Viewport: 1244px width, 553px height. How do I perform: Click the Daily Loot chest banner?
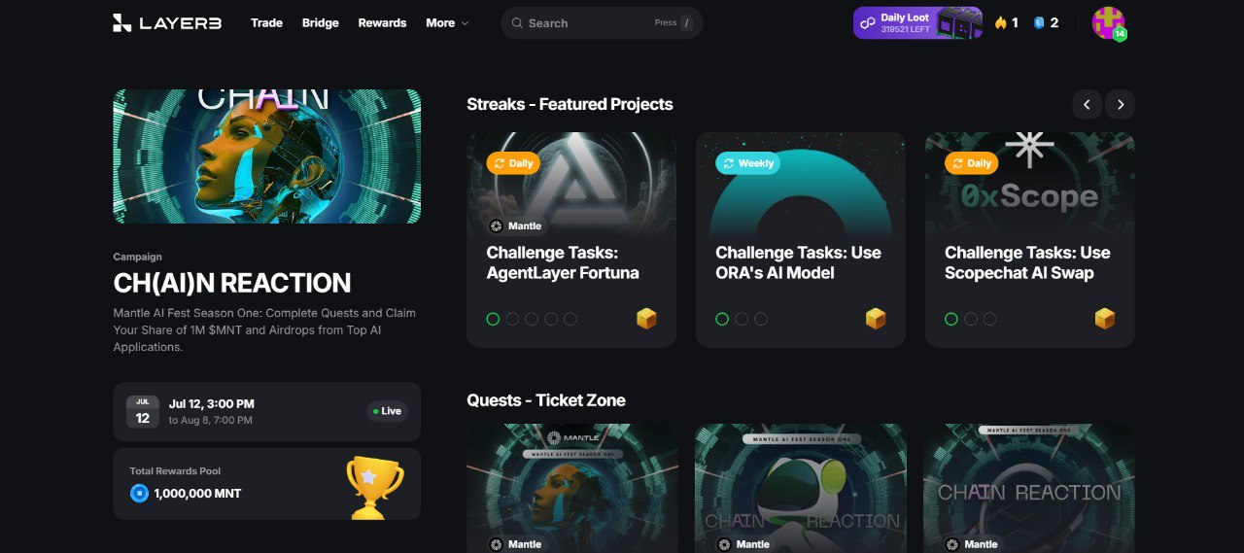pyautogui.click(x=917, y=22)
